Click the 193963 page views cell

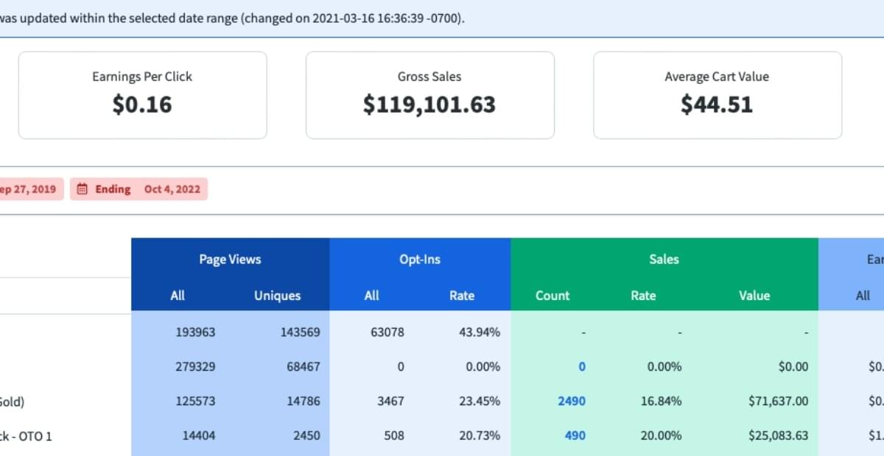tap(195, 332)
